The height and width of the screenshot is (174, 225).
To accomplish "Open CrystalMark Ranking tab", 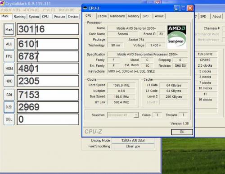I will click(x=19, y=17).
